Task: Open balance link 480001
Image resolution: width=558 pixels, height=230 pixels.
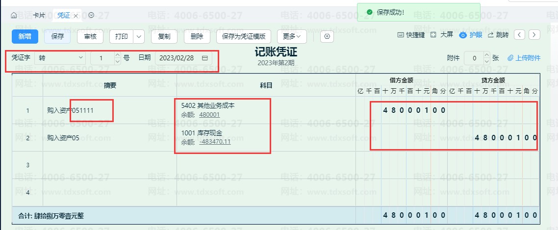Action: (x=209, y=115)
